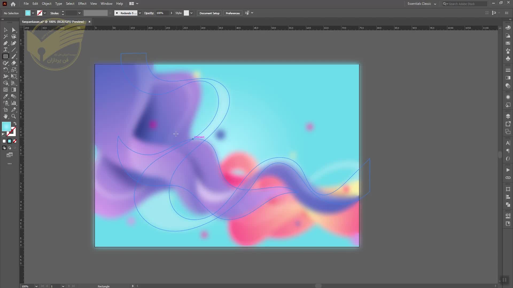
Task: Open the Object menu
Action: (46, 4)
